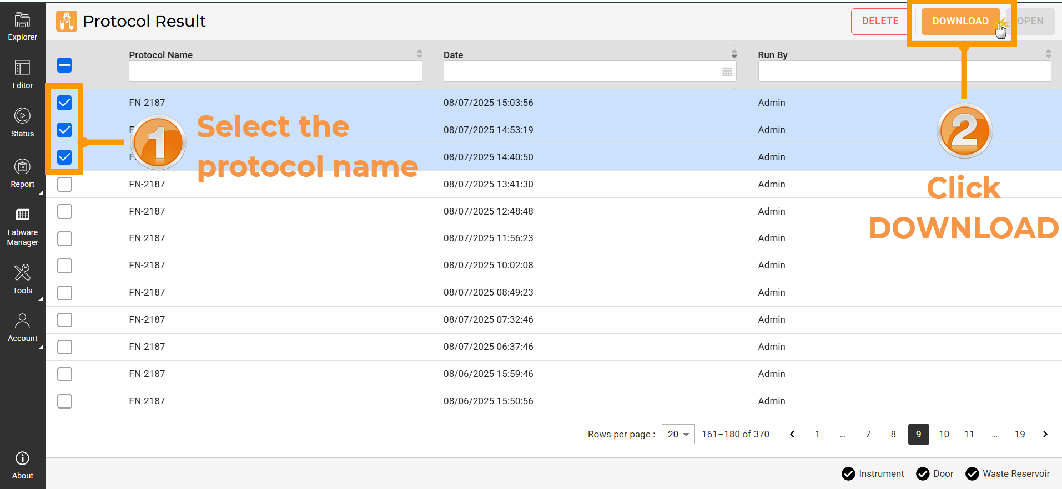
Task: Uncheck the 15:03:56 result row checkbox
Action: [64, 103]
